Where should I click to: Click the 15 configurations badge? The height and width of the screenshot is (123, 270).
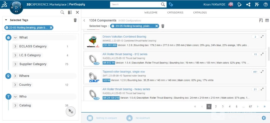coord(255,54)
